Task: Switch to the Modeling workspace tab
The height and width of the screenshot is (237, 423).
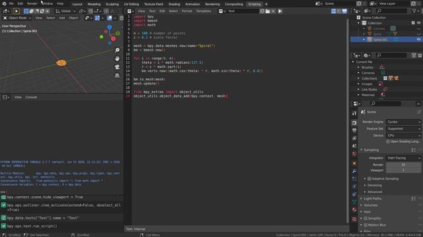Action: tap(94, 4)
